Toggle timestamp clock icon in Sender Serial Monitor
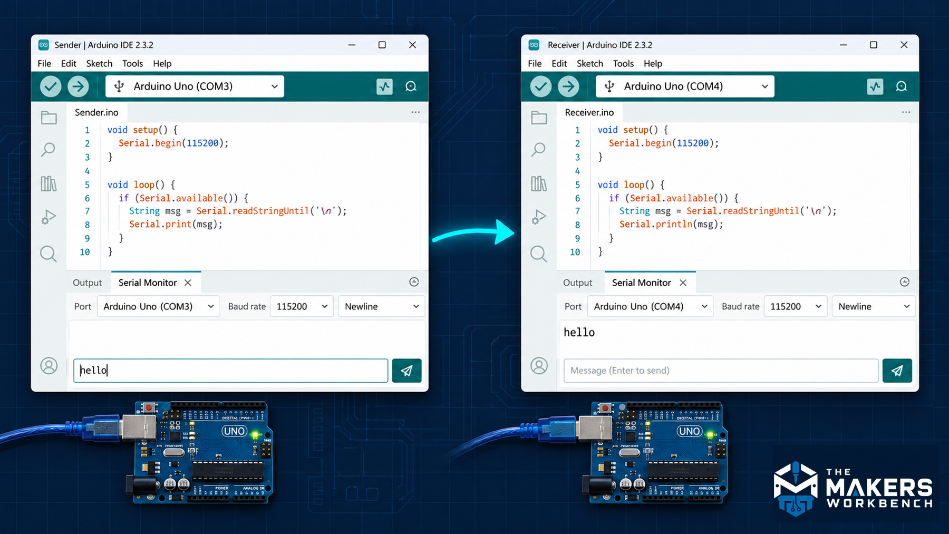This screenshot has height=534, width=949. 414,282
